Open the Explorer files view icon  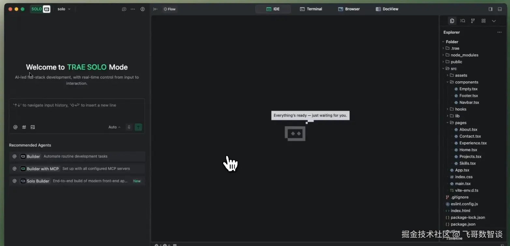pyautogui.click(x=452, y=21)
